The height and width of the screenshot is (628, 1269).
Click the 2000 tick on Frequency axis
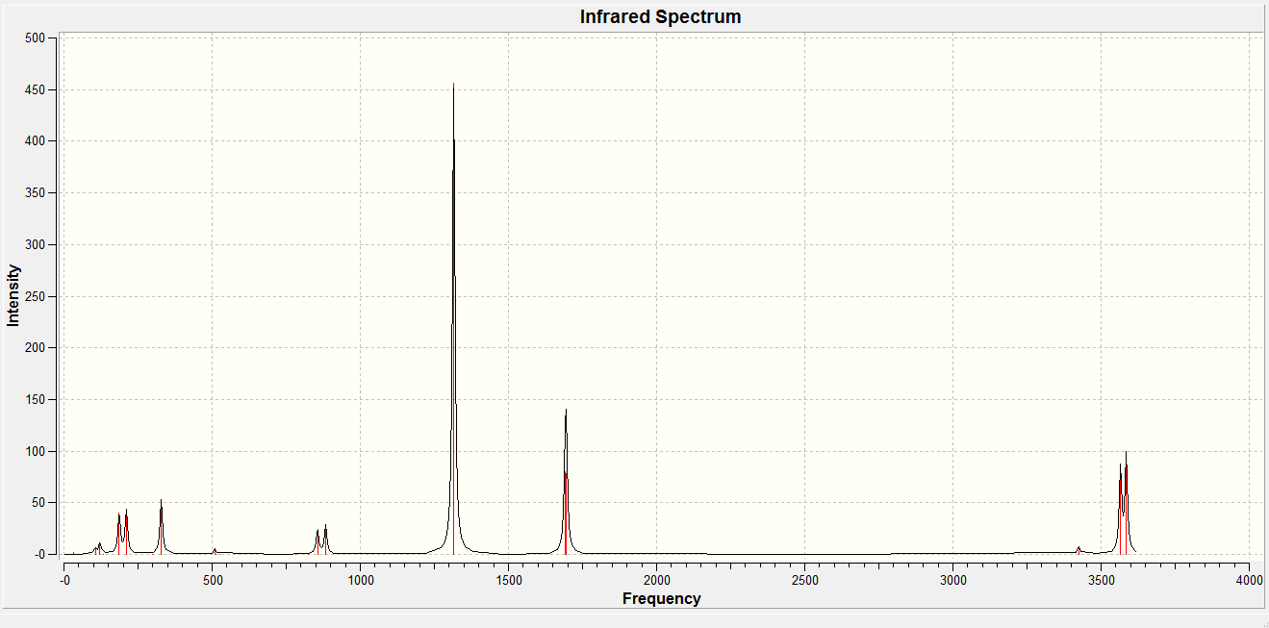click(656, 580)
